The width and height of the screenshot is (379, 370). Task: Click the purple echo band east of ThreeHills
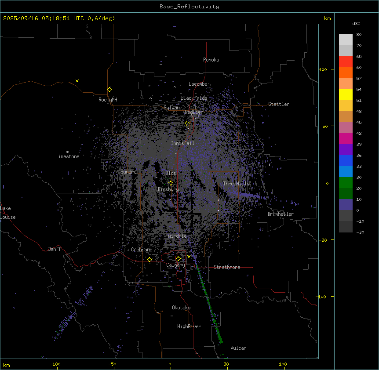(250, 196)
